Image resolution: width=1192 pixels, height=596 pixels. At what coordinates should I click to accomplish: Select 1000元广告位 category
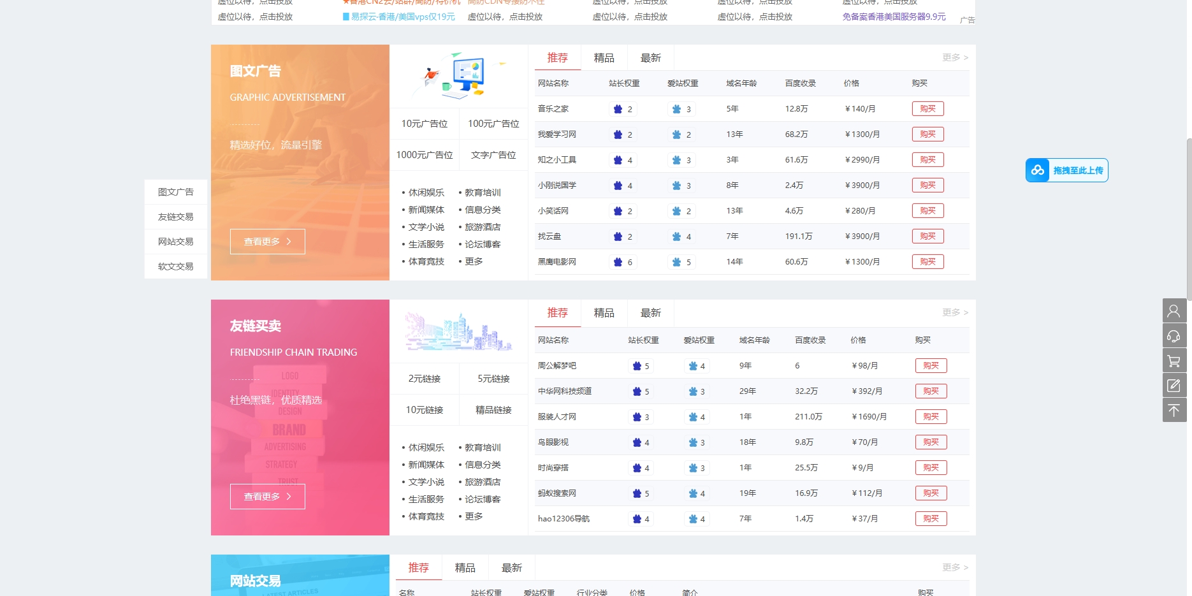pos(425,155)
